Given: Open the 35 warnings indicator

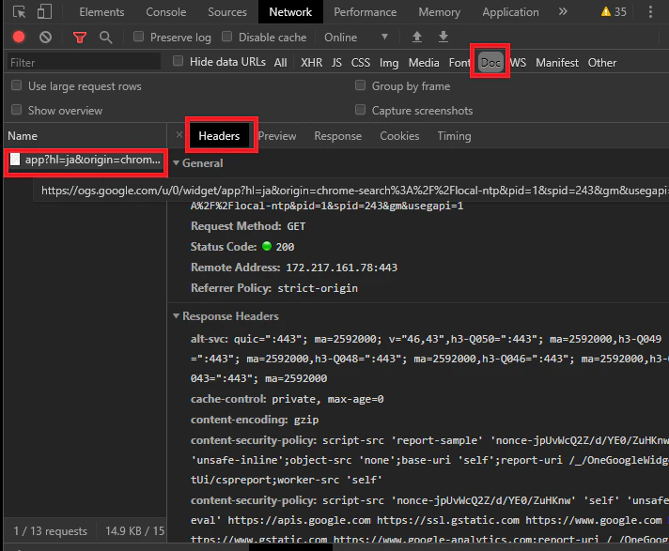Looking at the screenshot, I should [x=614, y=12].
